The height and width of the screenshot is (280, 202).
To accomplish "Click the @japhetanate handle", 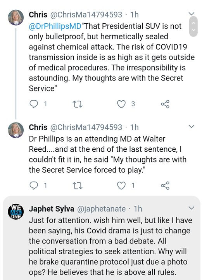I will 101,209.
